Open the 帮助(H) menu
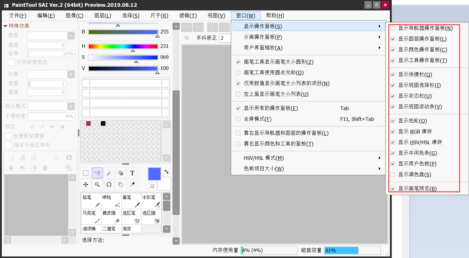 [275, 16]
